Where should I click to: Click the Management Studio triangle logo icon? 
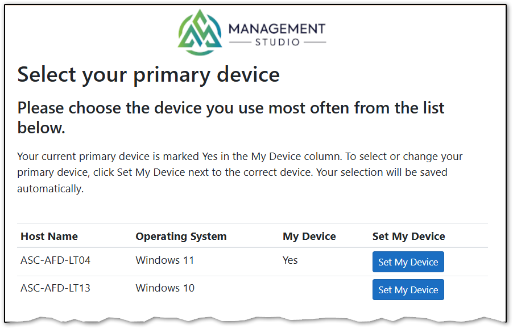click(200, 32)
